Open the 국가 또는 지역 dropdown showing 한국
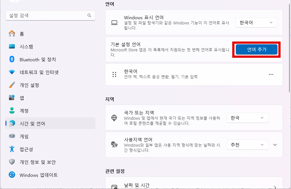Image resolution: width=291 pixels, height=189 pixels. 247,117
